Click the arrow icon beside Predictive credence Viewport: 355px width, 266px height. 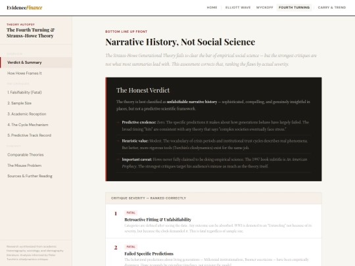[118, 122]
